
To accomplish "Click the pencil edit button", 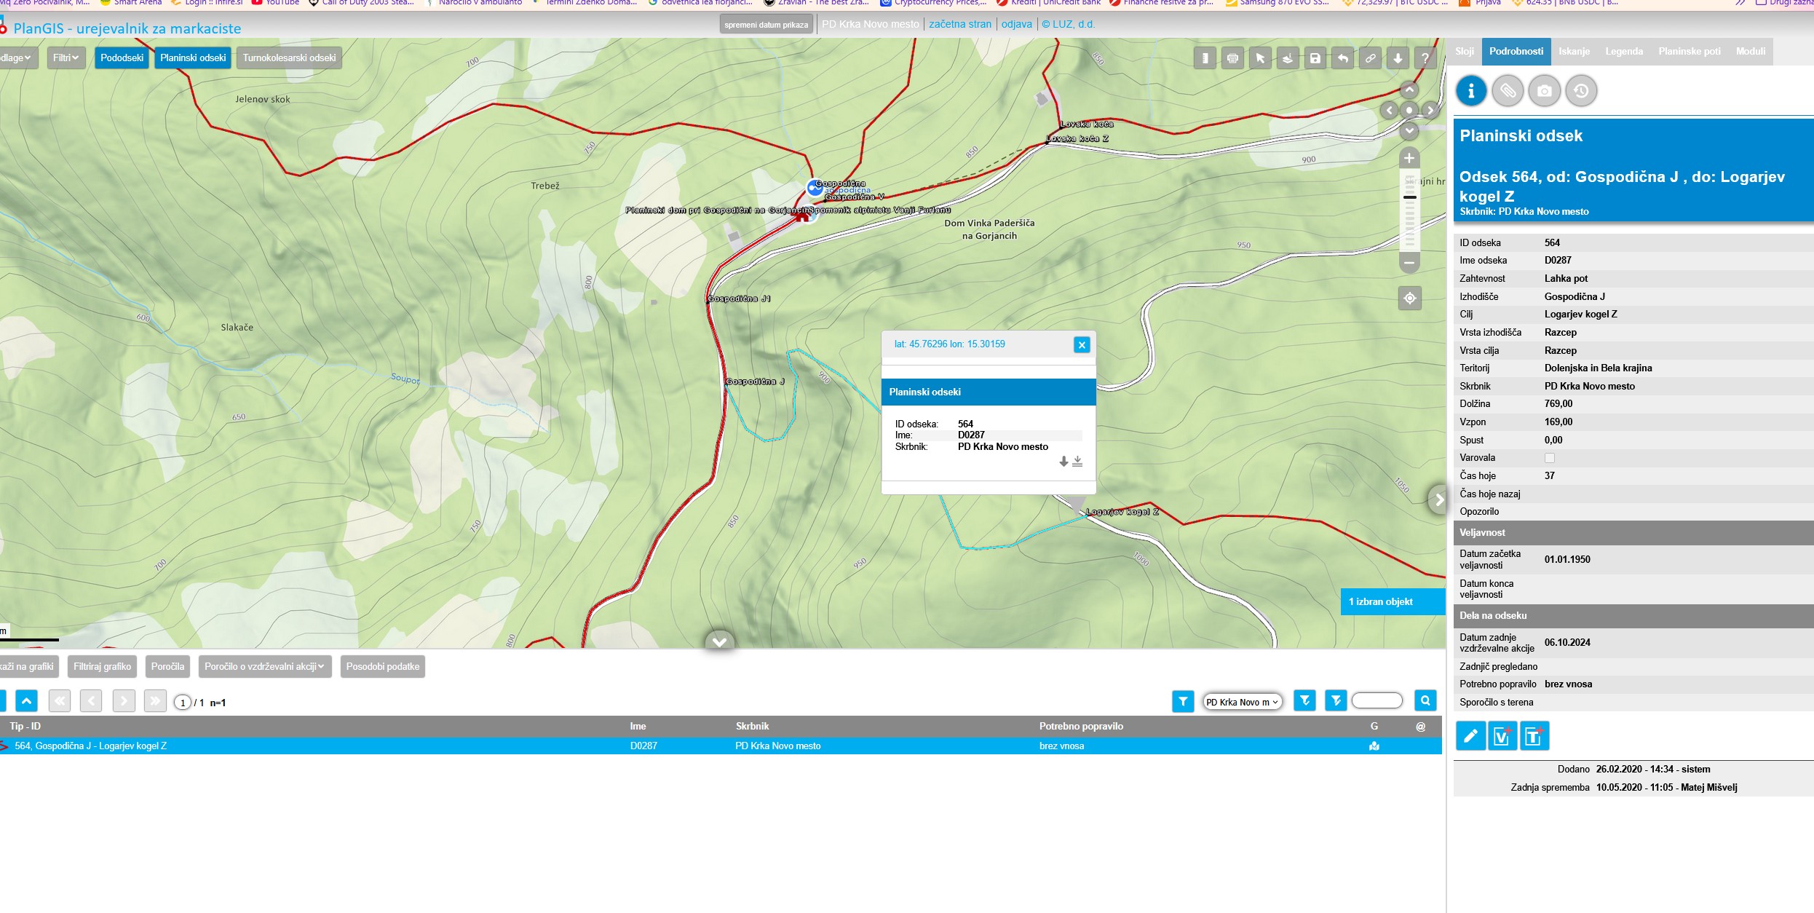I will coord(1470,736).
